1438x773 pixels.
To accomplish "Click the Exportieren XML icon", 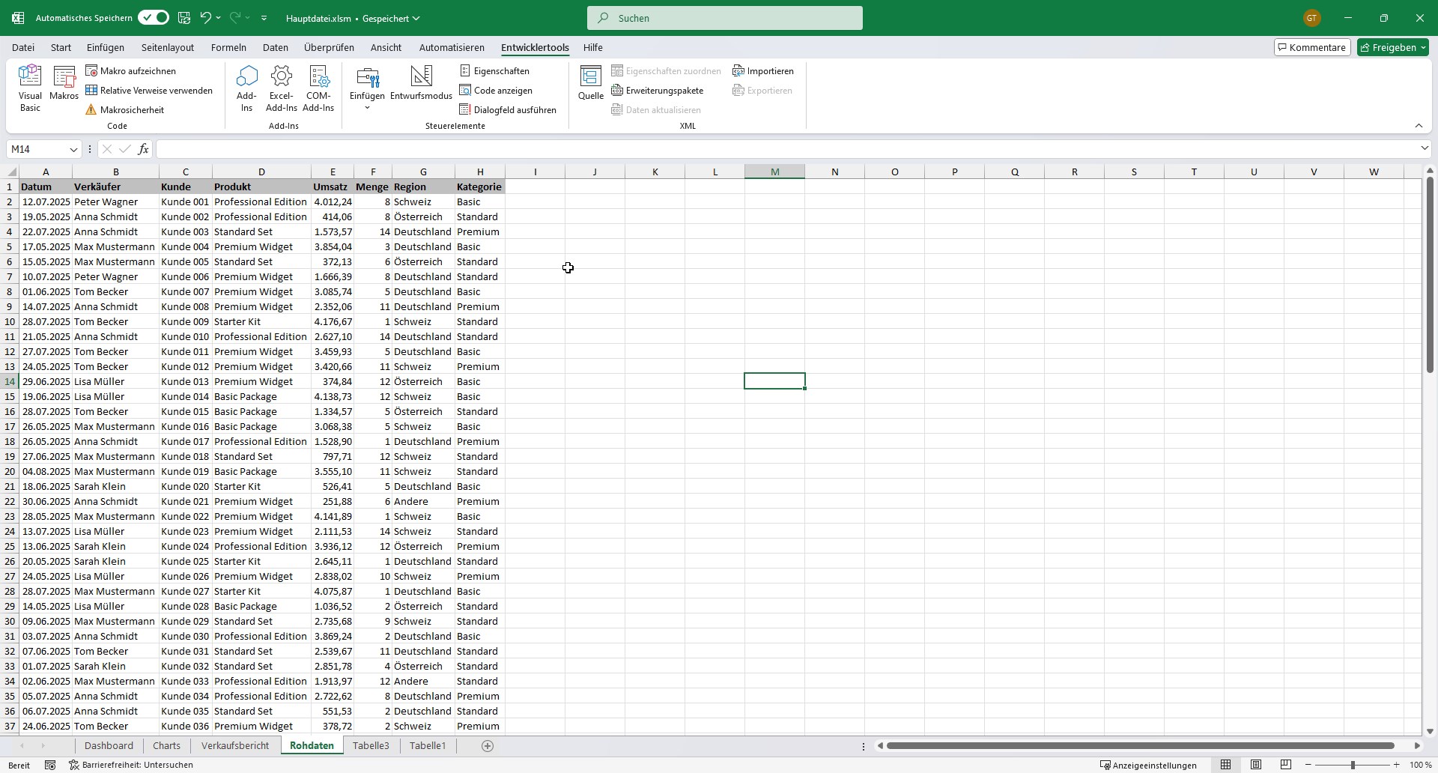I will point(762,90).
